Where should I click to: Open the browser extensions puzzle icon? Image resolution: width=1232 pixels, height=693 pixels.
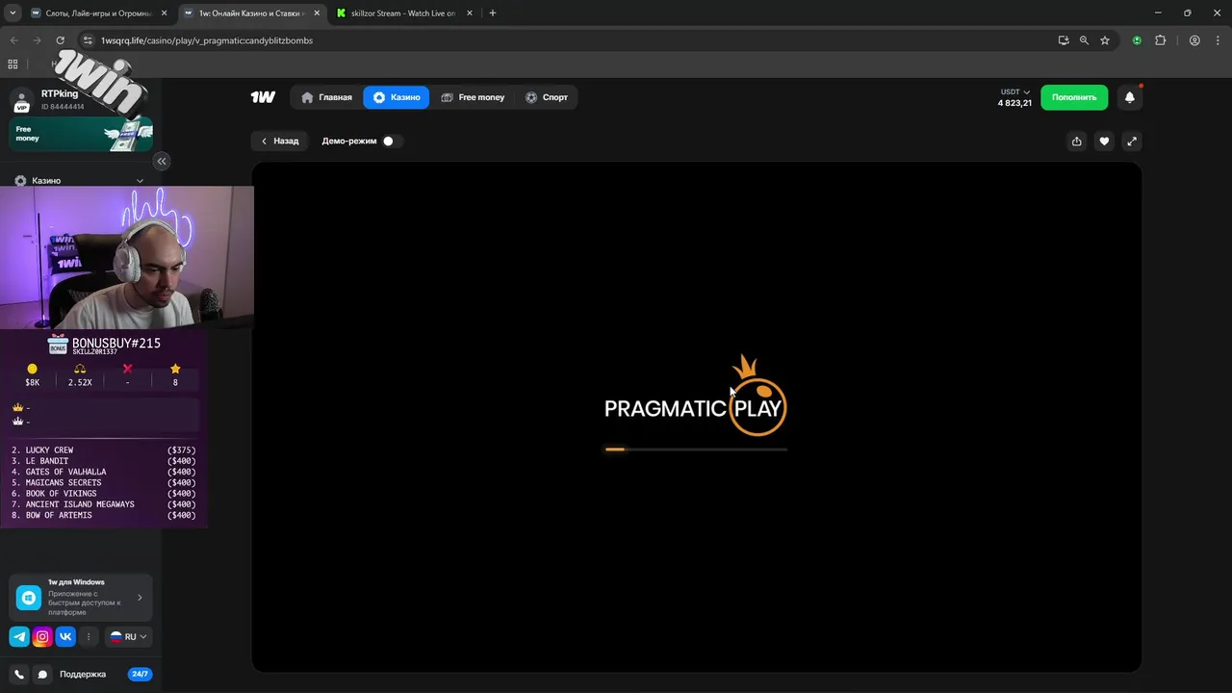1160,40
